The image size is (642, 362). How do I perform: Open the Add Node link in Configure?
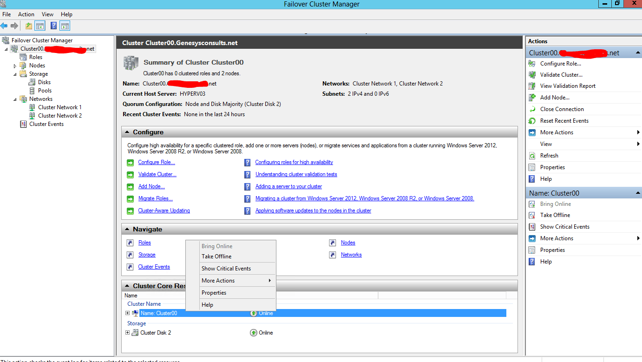coord(151,186)
